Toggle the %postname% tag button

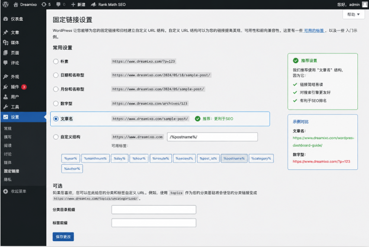coord(234,158)
